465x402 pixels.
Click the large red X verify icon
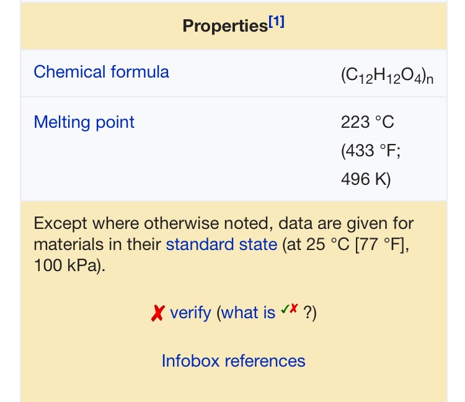tap(157, 313)
